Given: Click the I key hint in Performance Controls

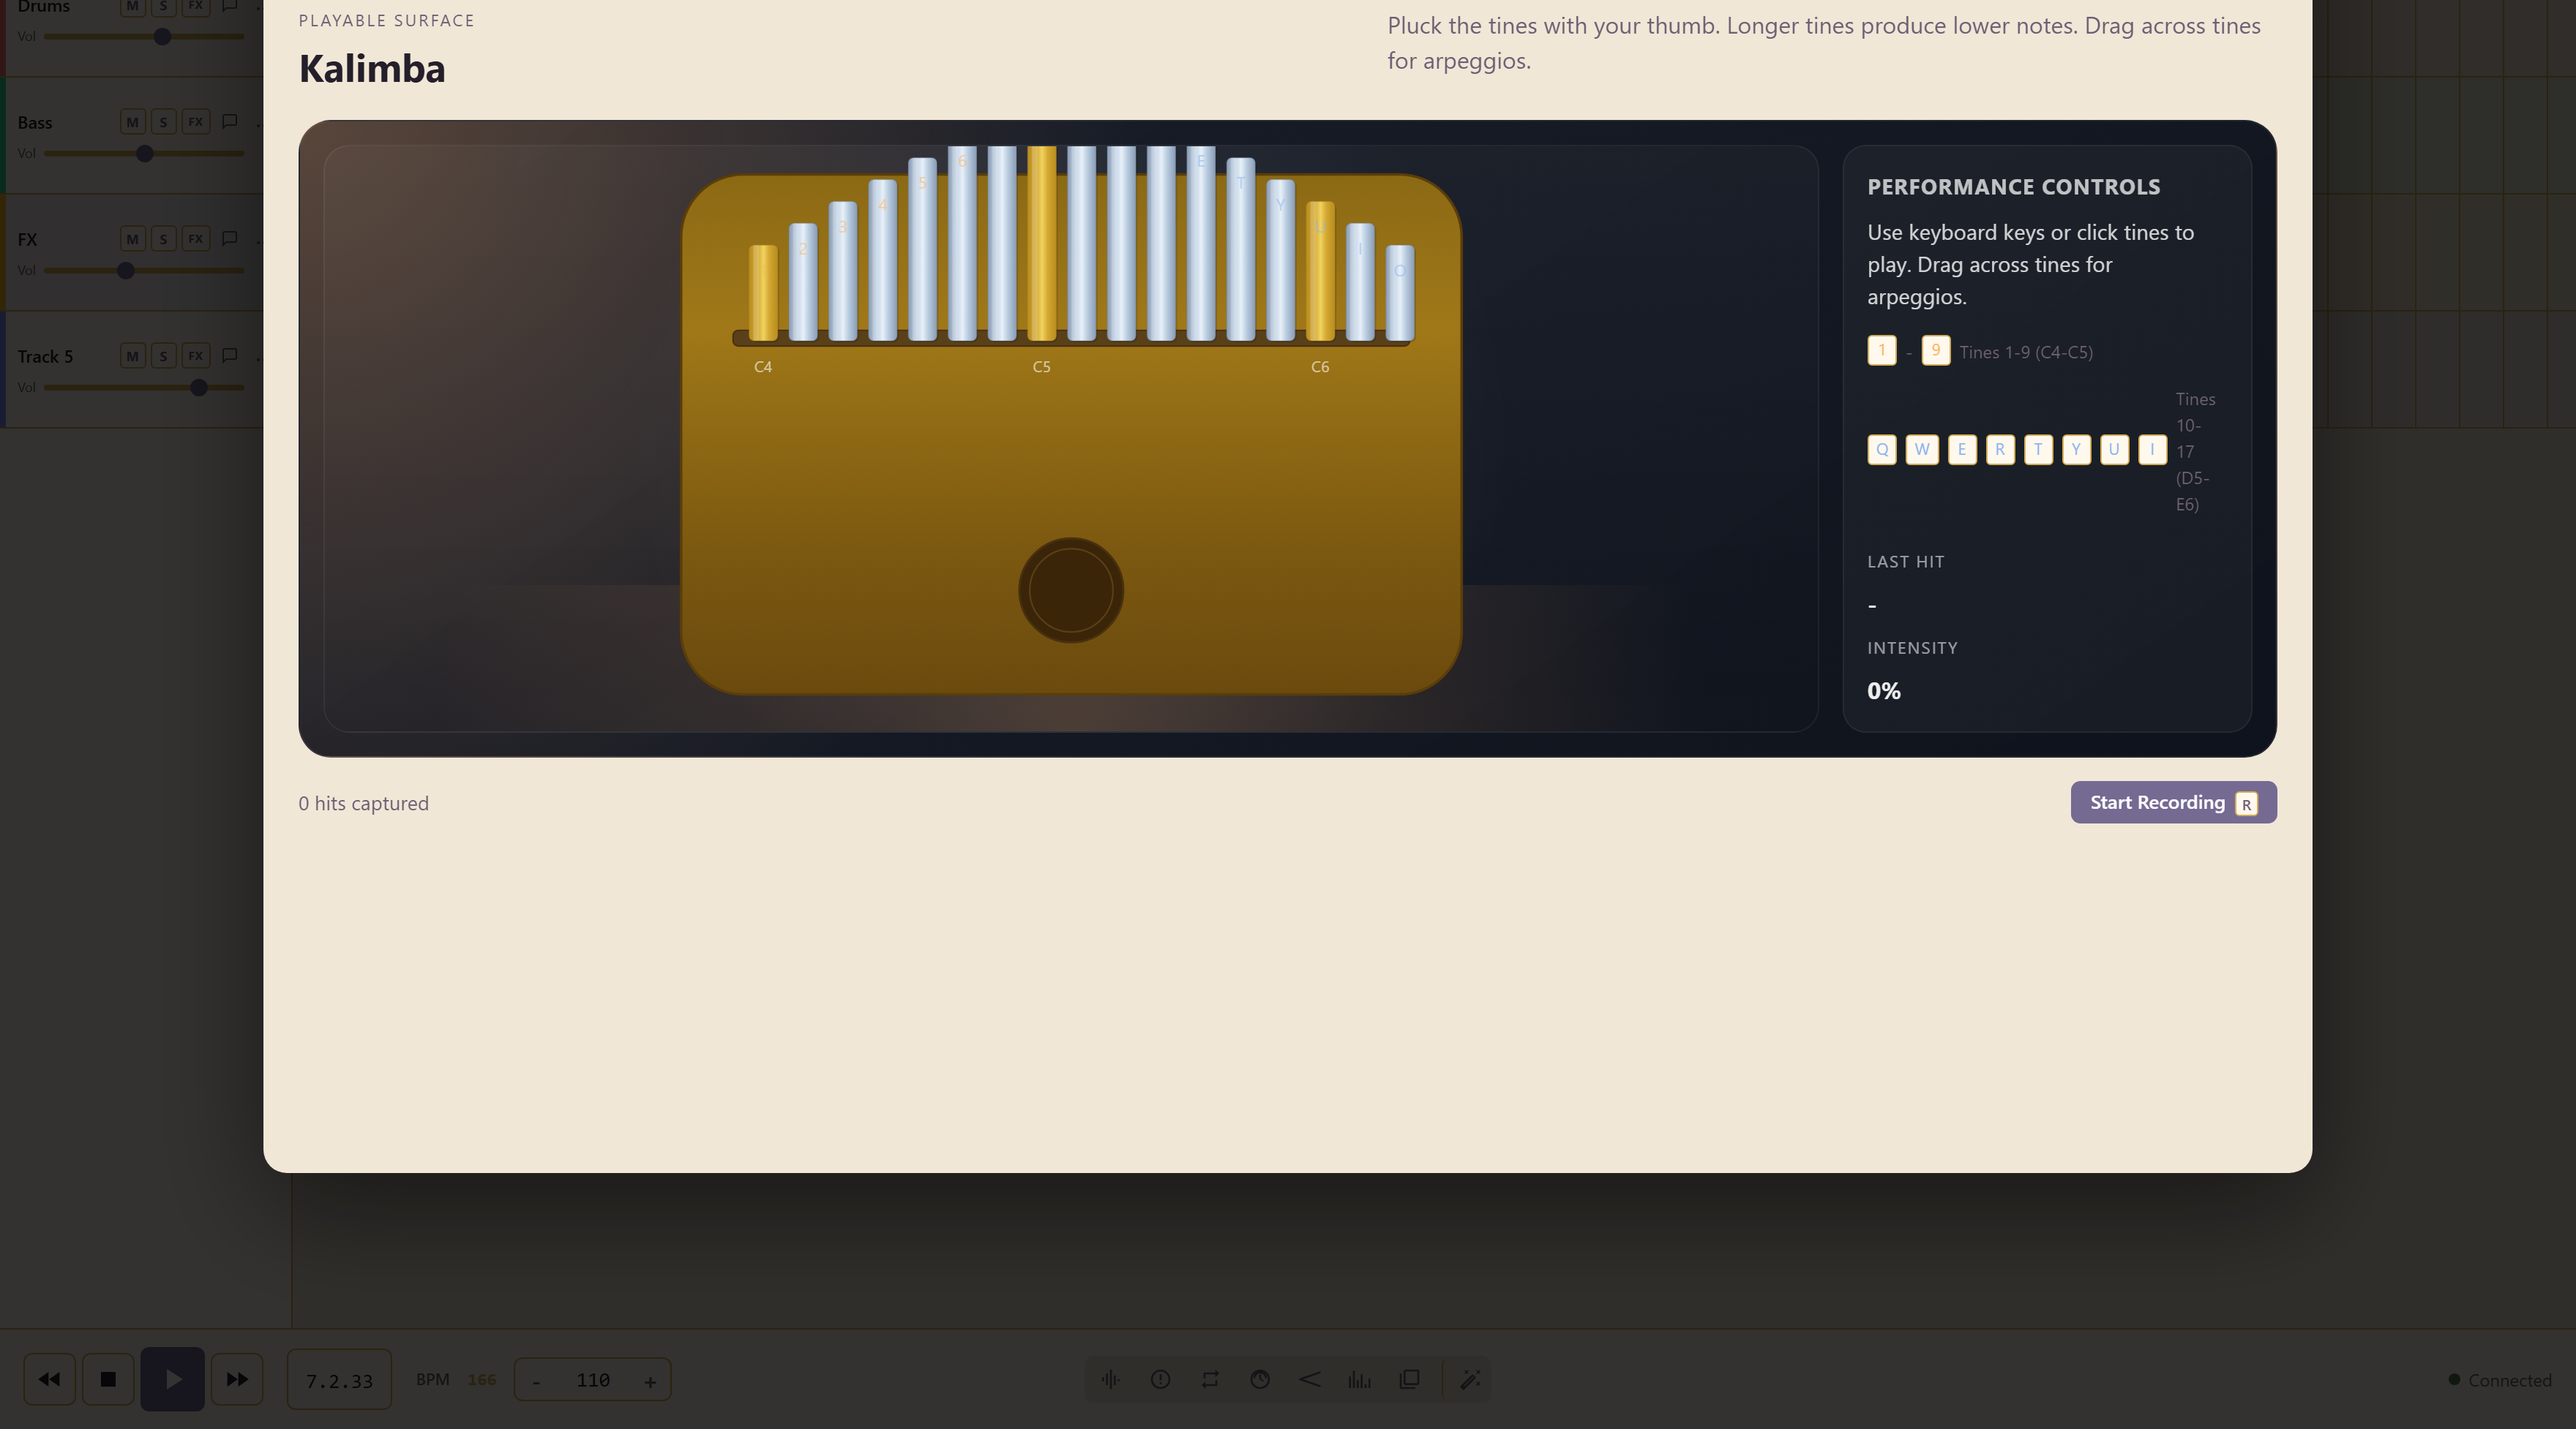Looking at the screenshot, I should (x=2152, y=449).
